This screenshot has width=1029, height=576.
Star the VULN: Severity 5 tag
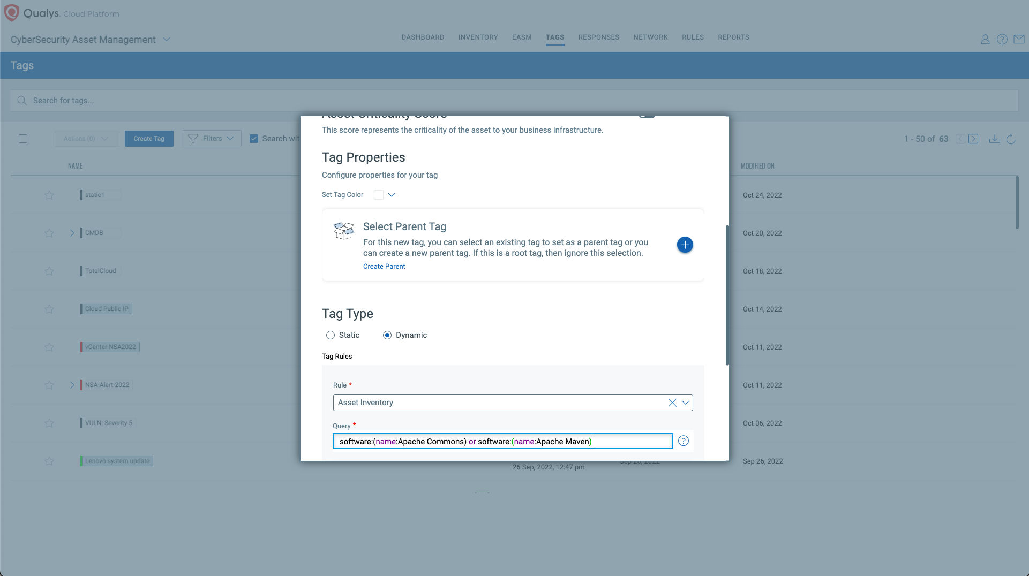click(49, 423)
